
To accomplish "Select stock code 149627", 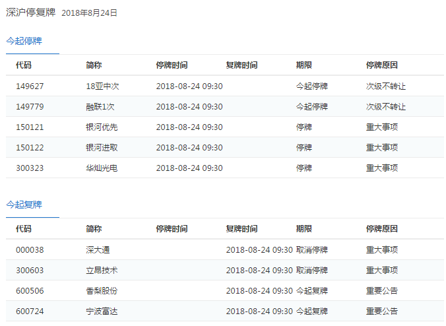I will [30, 86].
